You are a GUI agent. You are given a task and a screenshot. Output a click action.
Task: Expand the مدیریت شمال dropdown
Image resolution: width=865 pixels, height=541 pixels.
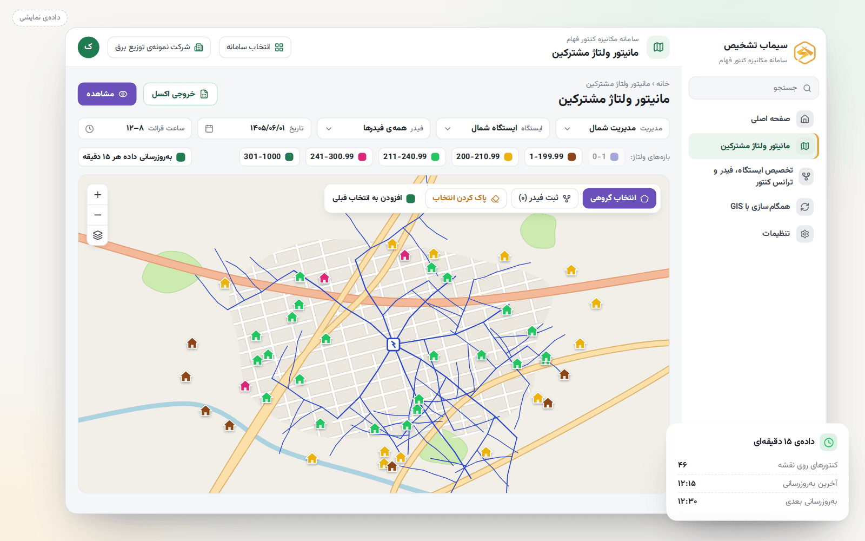pyautogui.click(x=613, y=128)
